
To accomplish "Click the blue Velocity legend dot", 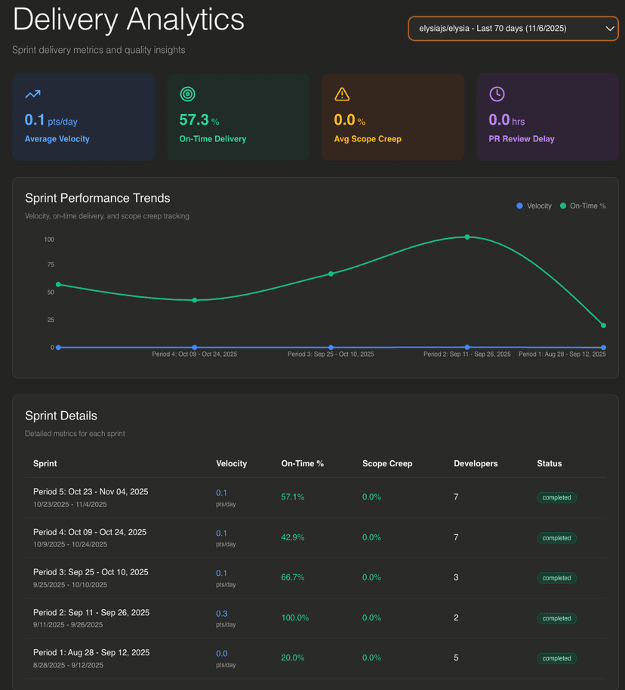I will click(x=518, y=206).
